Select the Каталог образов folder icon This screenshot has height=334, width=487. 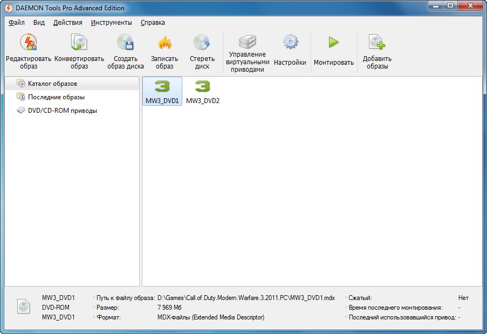point(21,83)
